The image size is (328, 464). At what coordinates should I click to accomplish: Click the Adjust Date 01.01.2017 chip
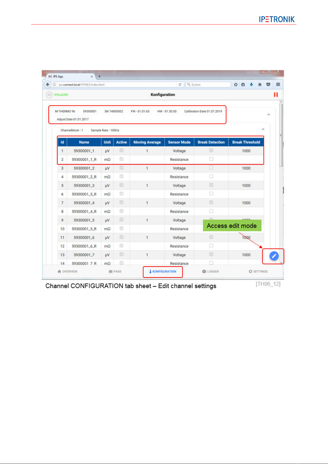click(73, 119)
